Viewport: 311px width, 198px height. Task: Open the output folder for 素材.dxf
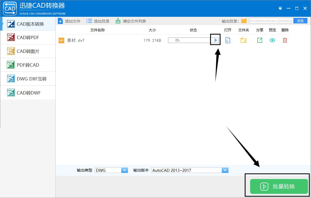point(243,40)
